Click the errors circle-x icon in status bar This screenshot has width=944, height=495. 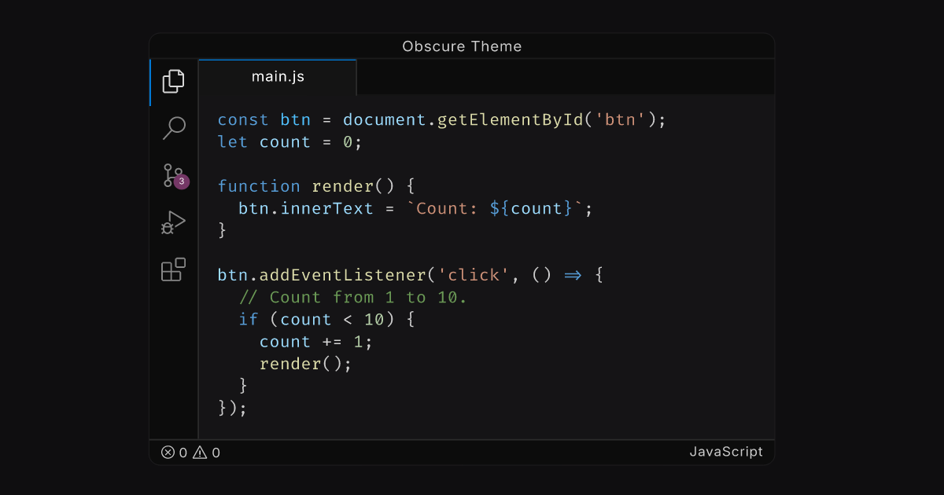point(168,452)
